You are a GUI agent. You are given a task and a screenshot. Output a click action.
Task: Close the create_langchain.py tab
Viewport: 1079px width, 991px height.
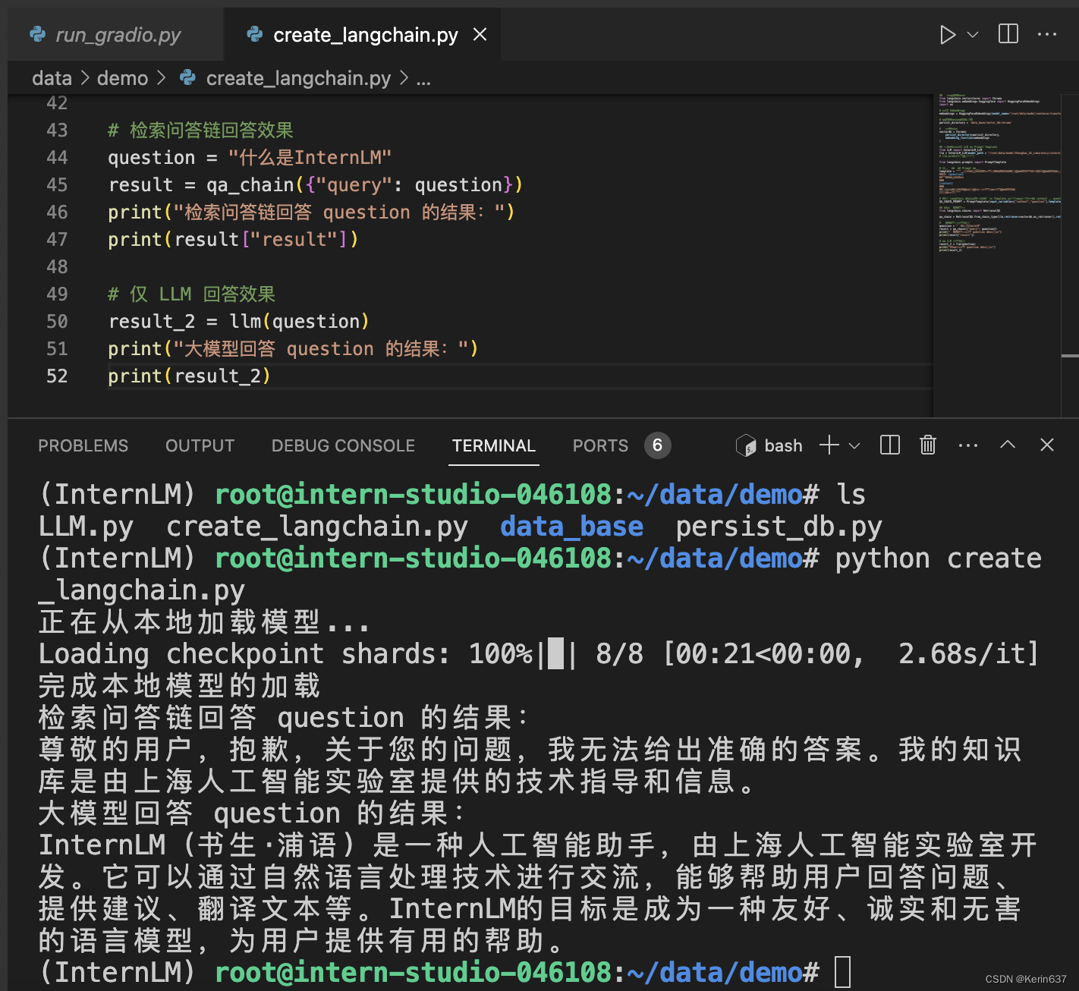tap(480, 34)
